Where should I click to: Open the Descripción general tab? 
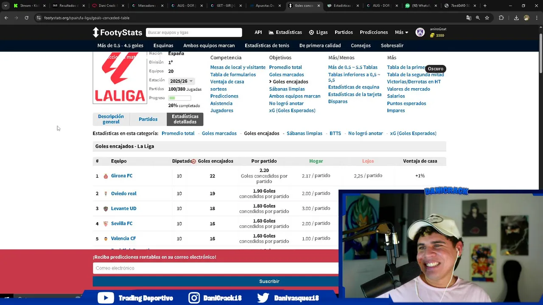(111, 119)
